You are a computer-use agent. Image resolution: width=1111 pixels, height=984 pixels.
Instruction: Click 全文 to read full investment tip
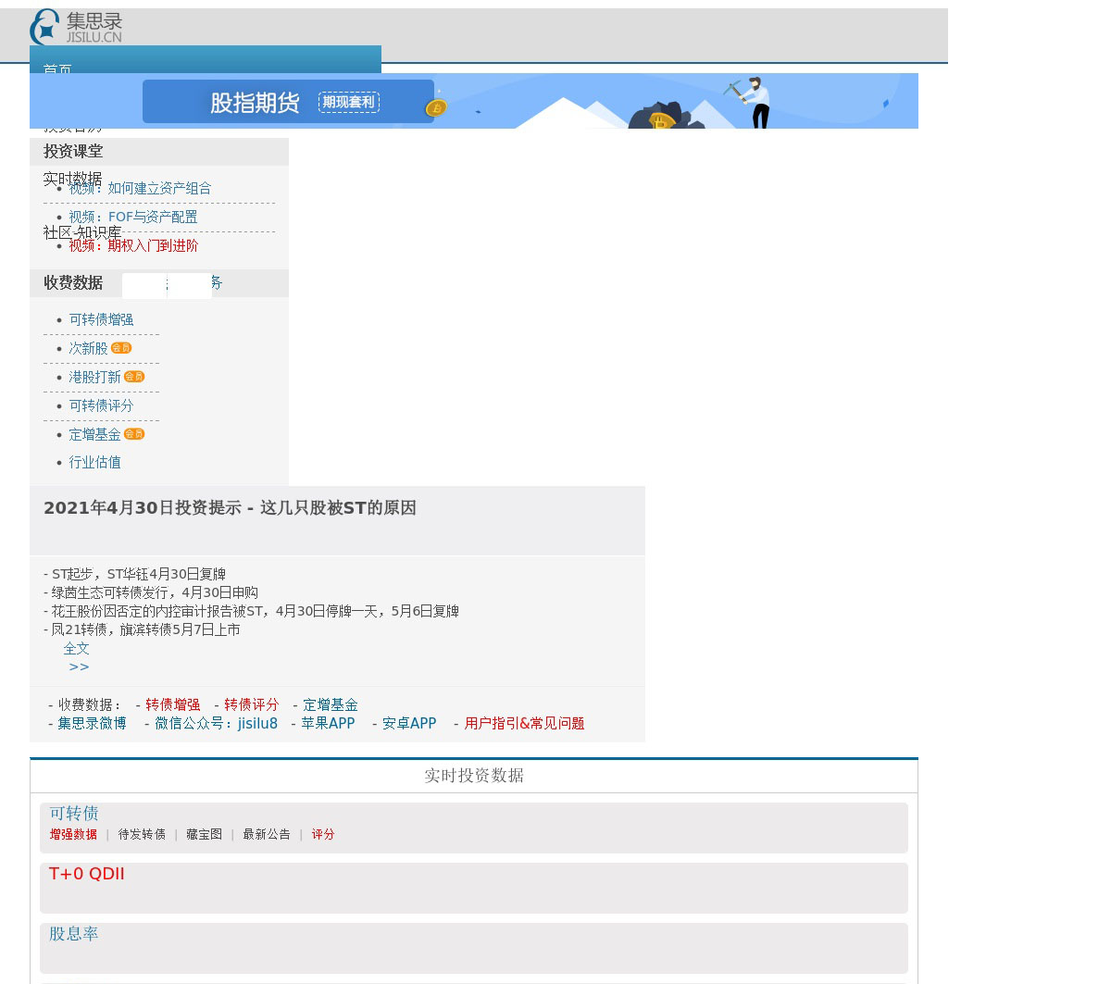[76, 648]
